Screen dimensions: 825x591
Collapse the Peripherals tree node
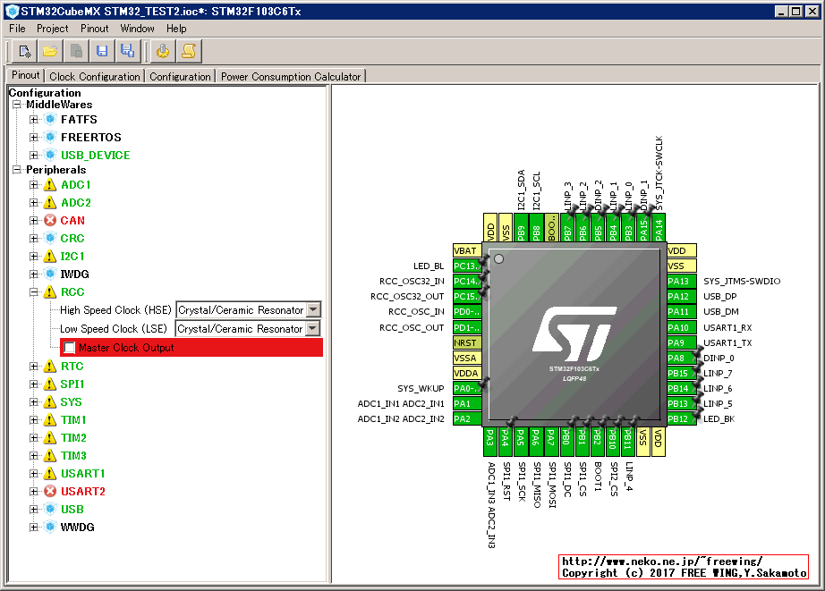click(x=17, y=170)
